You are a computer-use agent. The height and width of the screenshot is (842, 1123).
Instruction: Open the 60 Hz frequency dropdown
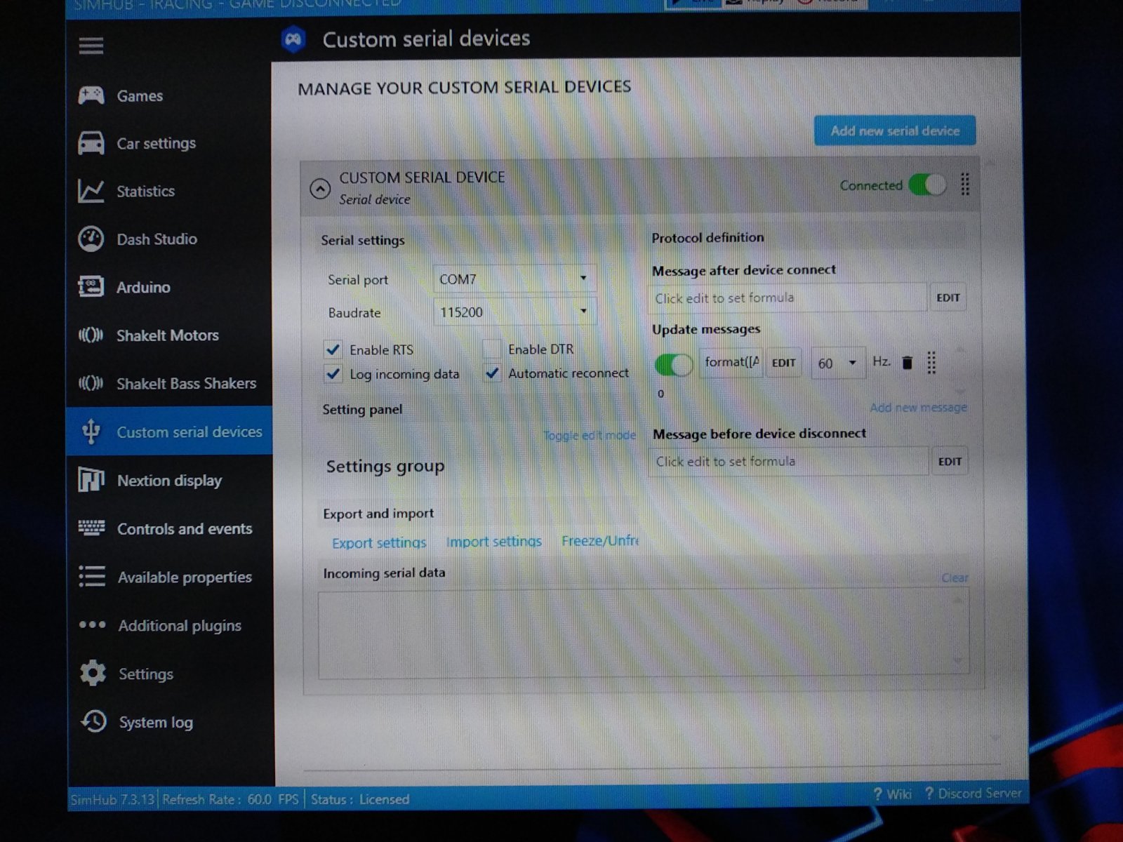(x=838, y=363)
